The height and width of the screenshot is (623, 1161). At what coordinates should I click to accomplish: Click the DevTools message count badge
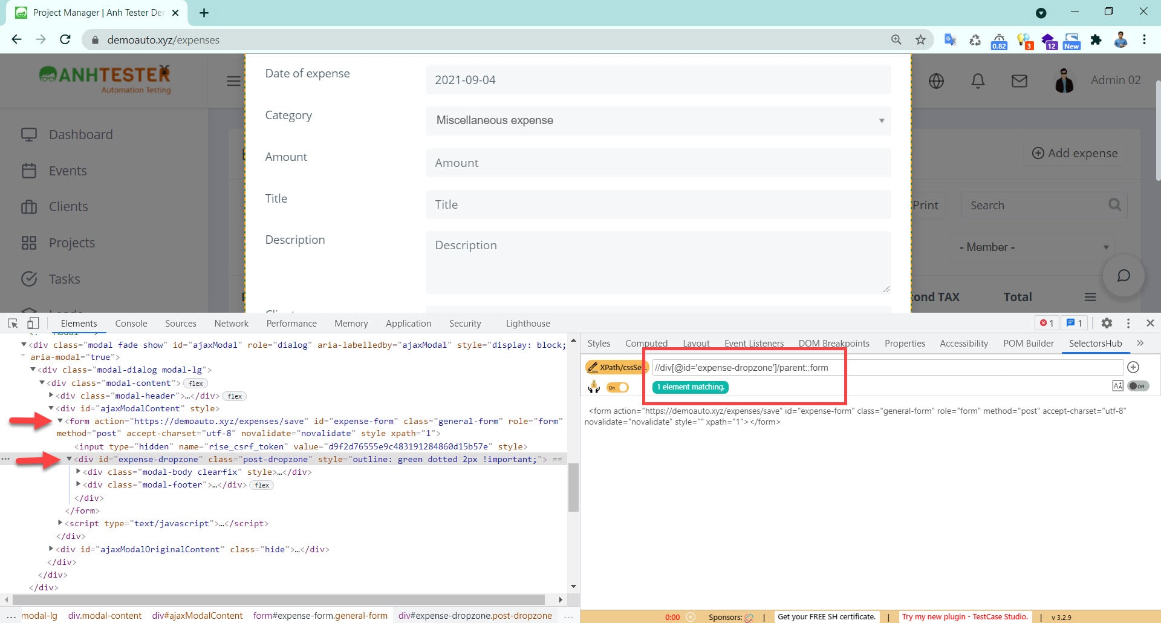[1075, 323]
